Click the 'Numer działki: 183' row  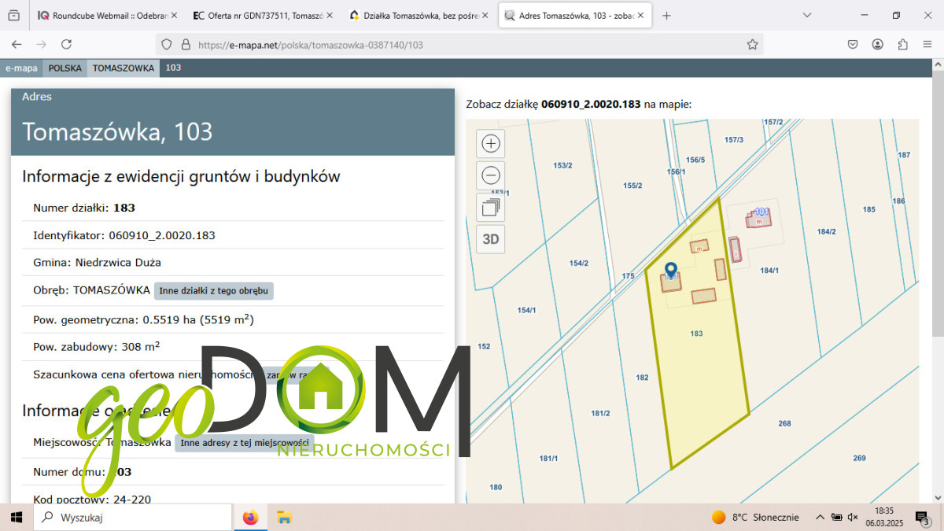click(233, 208)
